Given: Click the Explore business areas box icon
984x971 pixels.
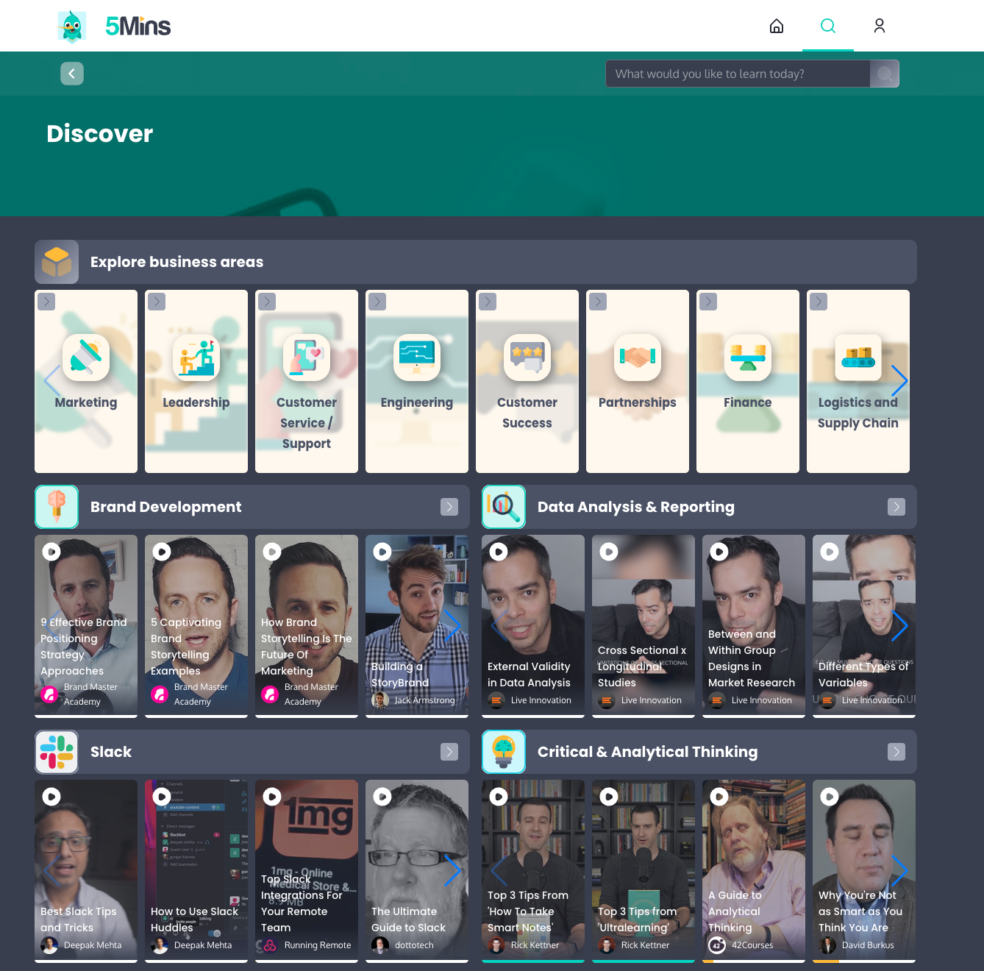Looking at the screenshot, I should 57,262.
